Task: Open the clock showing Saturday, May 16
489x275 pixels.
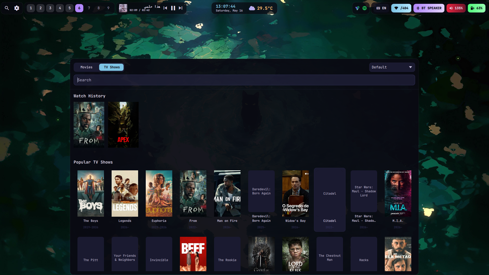Action: (x=229, y=8)
